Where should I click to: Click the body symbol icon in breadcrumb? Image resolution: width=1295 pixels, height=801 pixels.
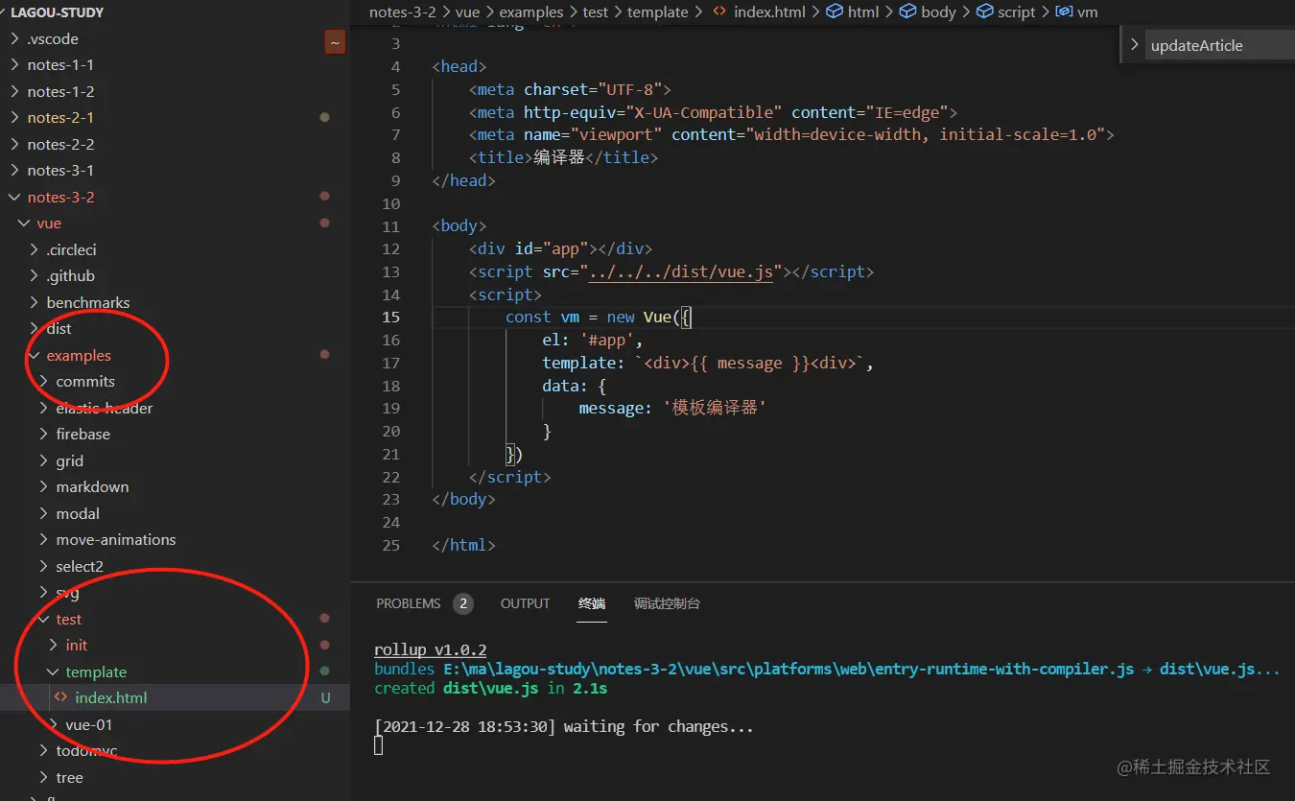coord(907,12)
